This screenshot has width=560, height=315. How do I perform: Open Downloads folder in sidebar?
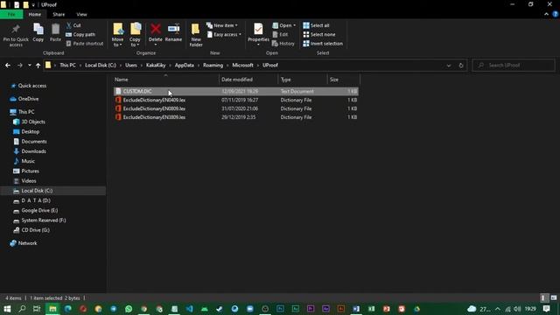click(30, 151)
